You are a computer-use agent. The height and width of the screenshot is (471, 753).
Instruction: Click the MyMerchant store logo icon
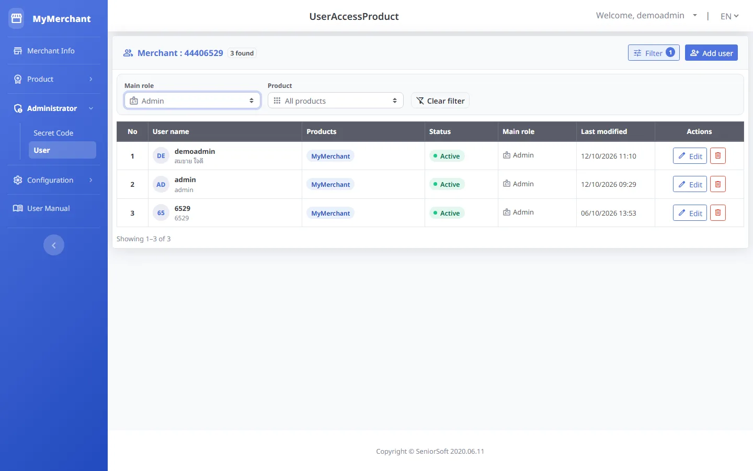pos(17,18)
